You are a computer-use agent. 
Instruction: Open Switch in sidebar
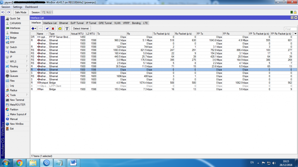[x=13, y=47]
